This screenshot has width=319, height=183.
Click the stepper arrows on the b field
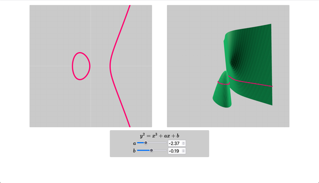183,151
